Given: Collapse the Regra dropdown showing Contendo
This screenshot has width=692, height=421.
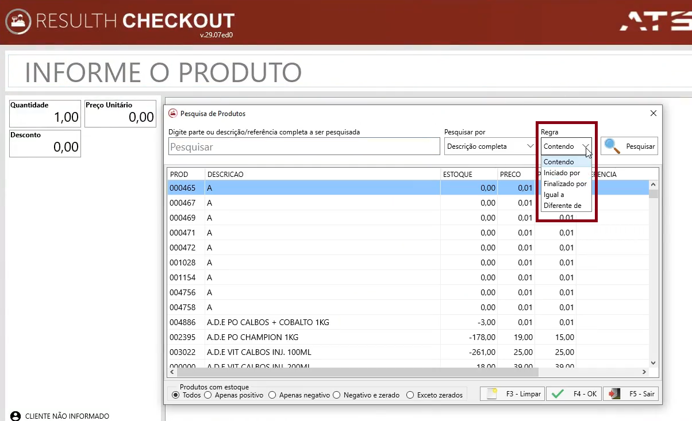Looking at the screenshot, I should [567, 146].
